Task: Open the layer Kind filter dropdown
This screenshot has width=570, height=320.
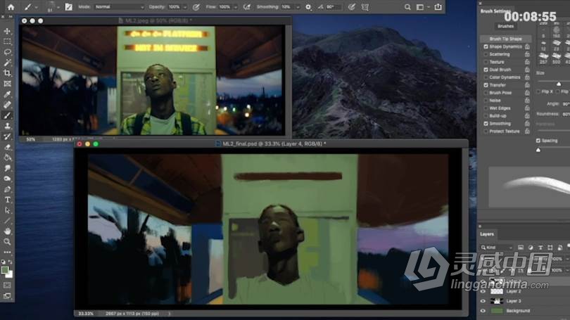Action: (x=497, y=248)
